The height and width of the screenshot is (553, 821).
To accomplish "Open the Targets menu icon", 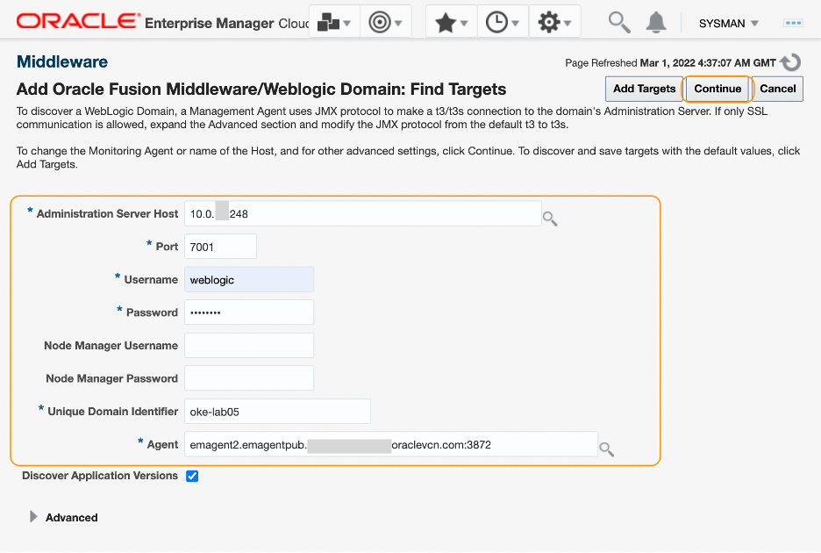I will pyautogui.click(x=385, y=22).
